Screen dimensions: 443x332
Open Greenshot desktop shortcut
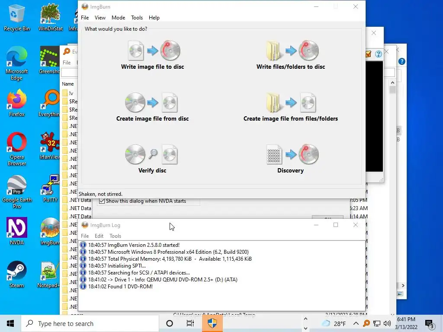pyautogui.click(x=49, y=60)
